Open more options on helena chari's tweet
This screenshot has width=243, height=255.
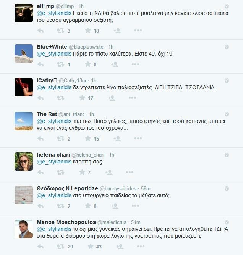tap(130, 172)
